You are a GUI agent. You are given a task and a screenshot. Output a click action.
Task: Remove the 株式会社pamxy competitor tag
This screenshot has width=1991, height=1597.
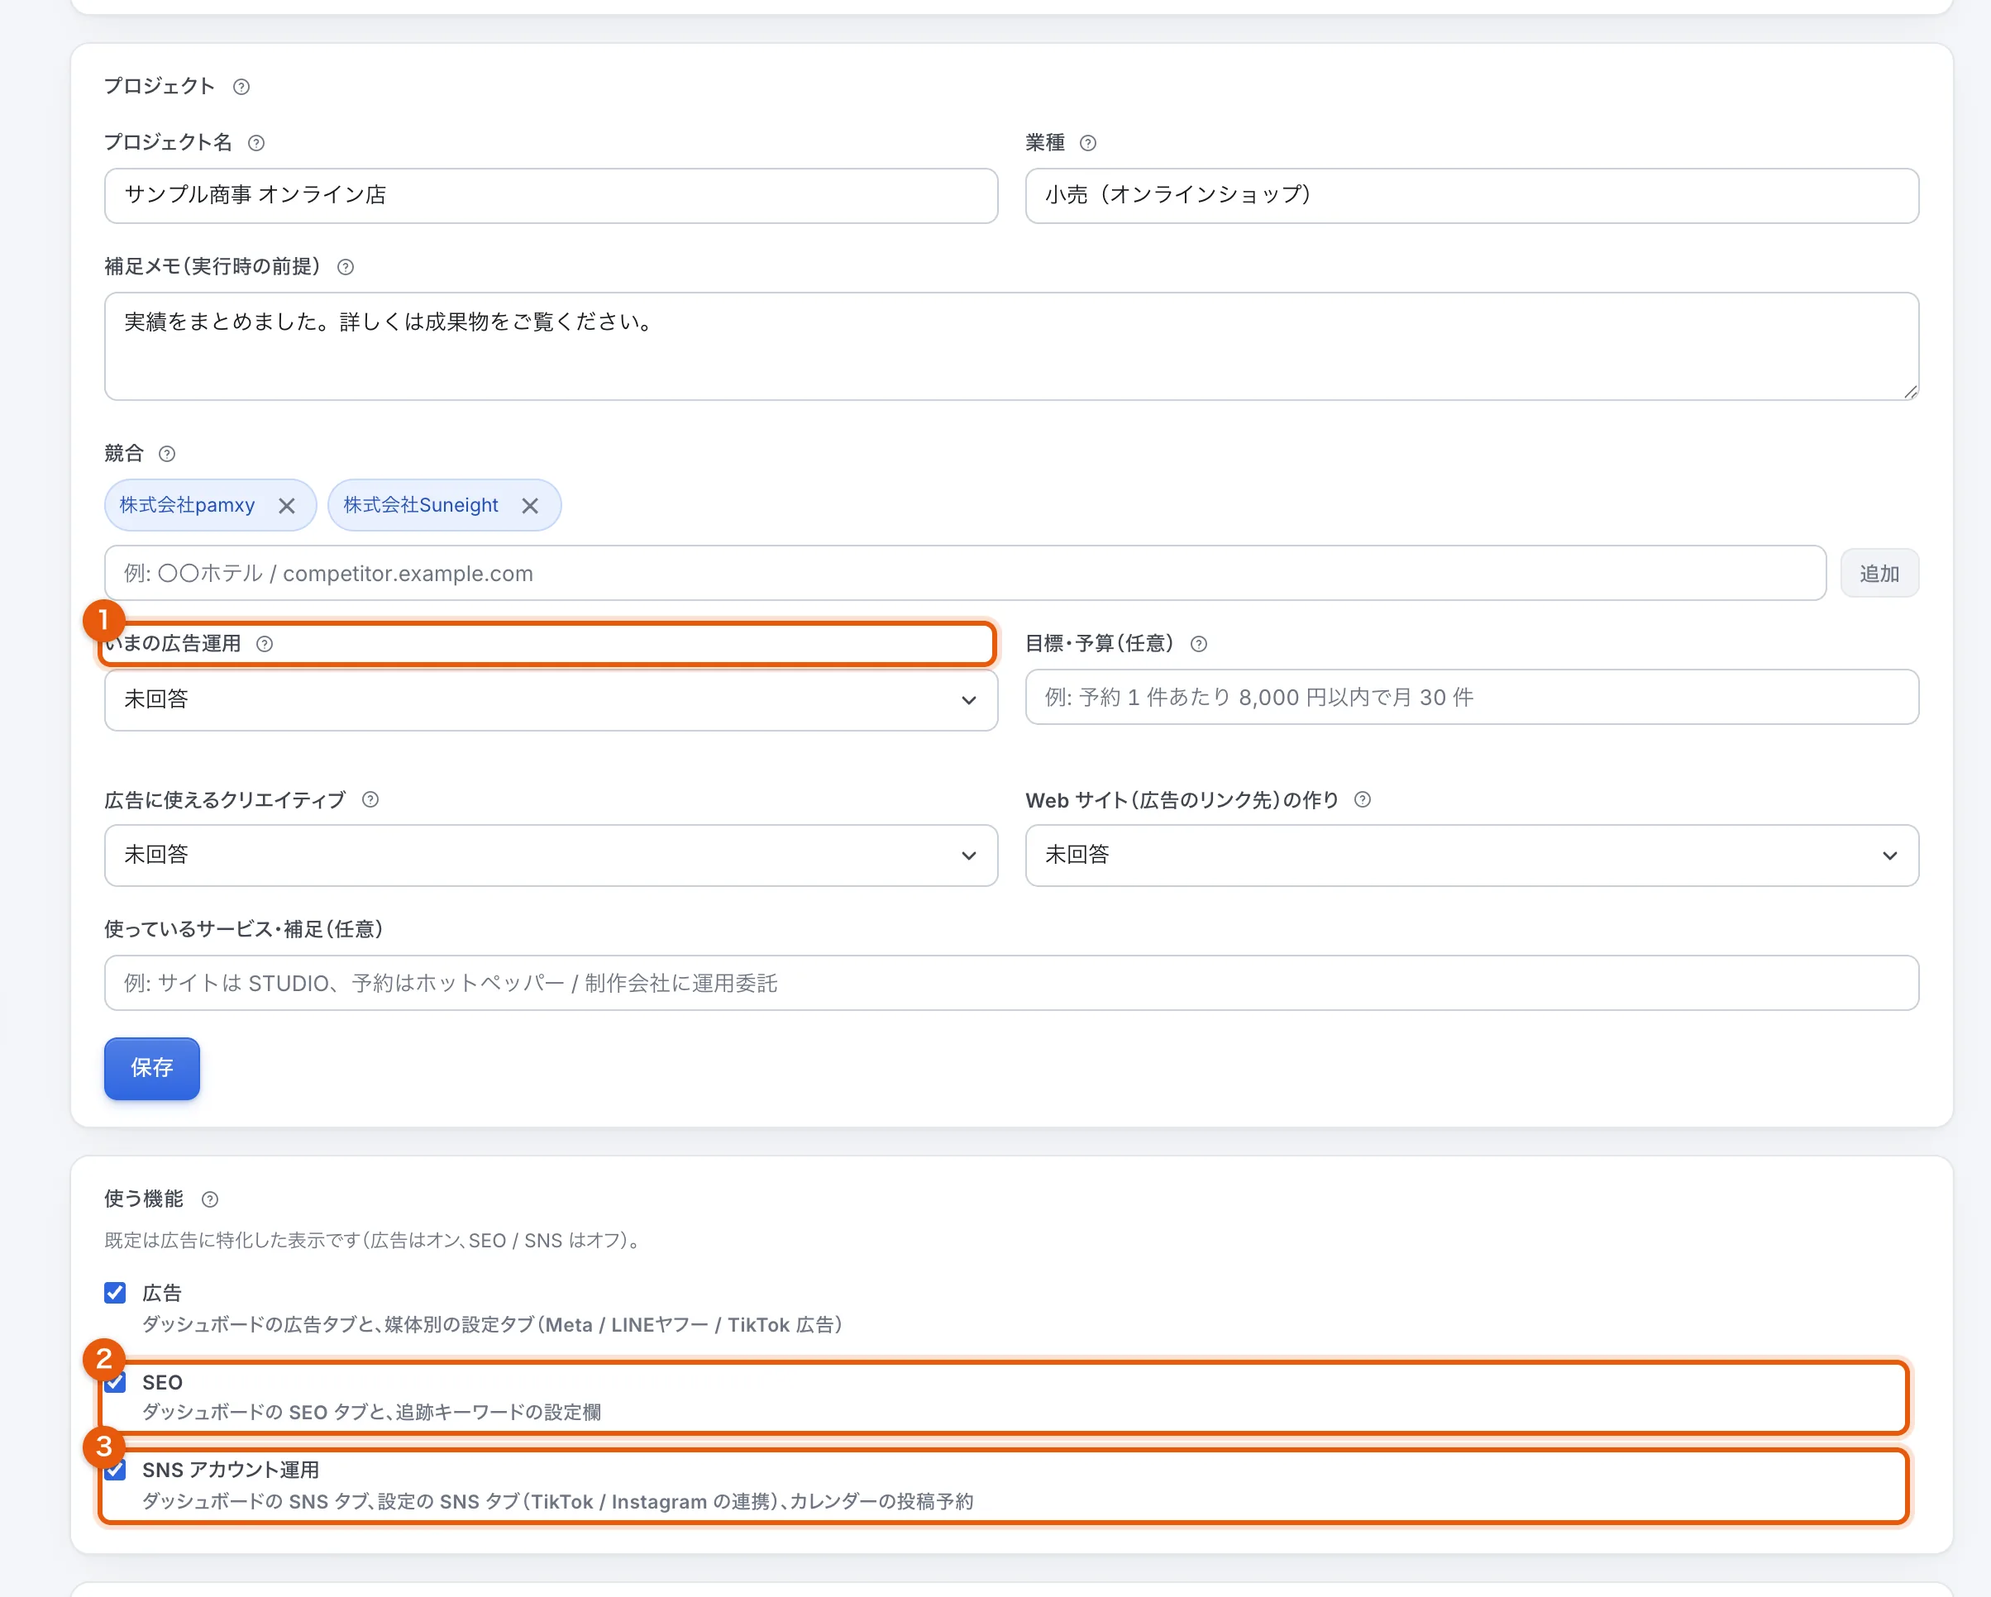(286, 506)
